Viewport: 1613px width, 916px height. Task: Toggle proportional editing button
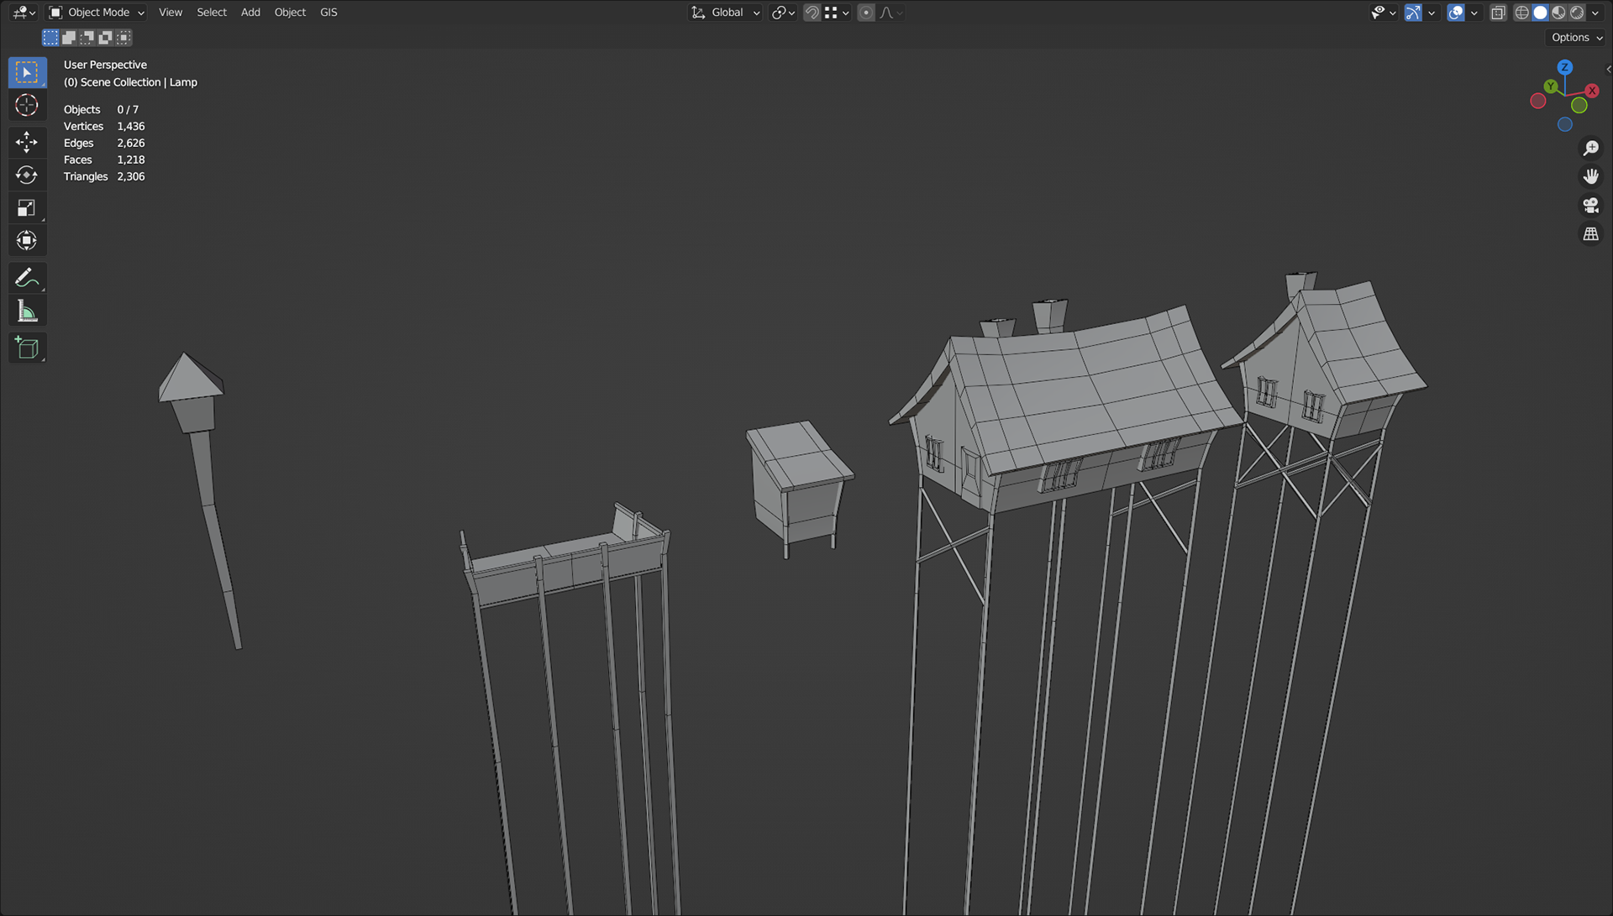pyautogui.click(x=866, y=13)
